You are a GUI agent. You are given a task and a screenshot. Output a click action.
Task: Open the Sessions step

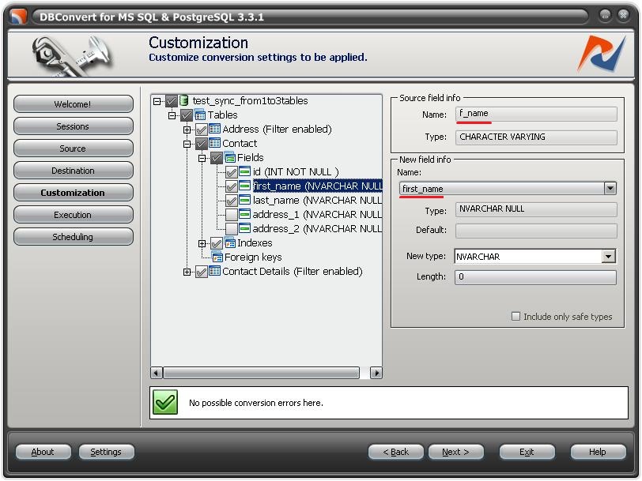(73, 126)
